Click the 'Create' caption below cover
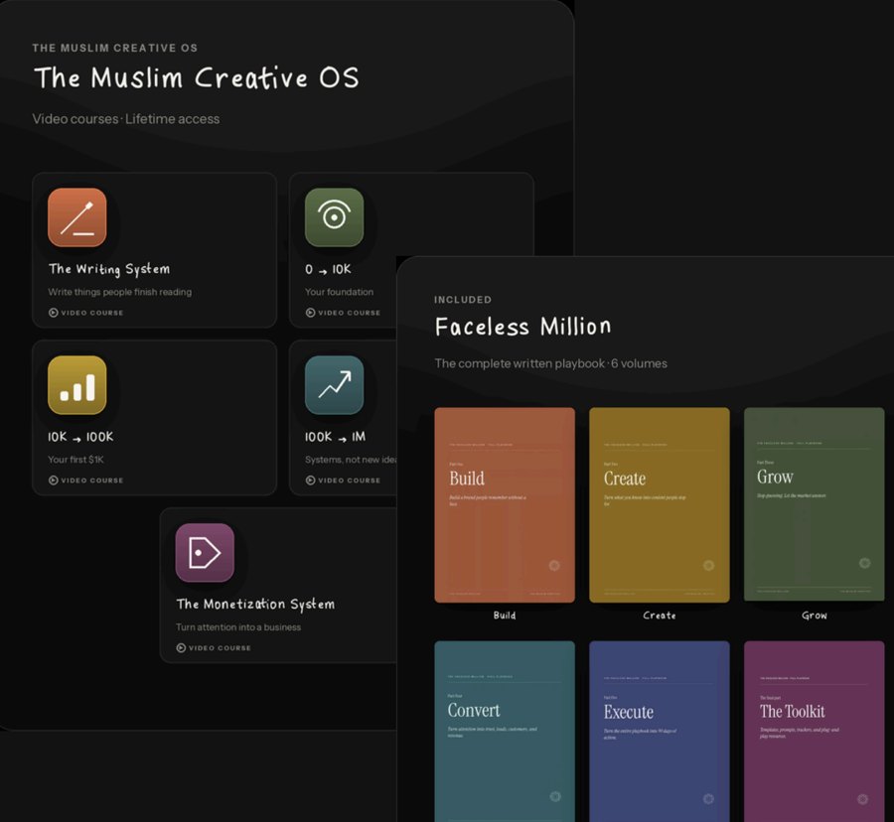The width and height of the screenshot is (894, 822). click(660, 616)
